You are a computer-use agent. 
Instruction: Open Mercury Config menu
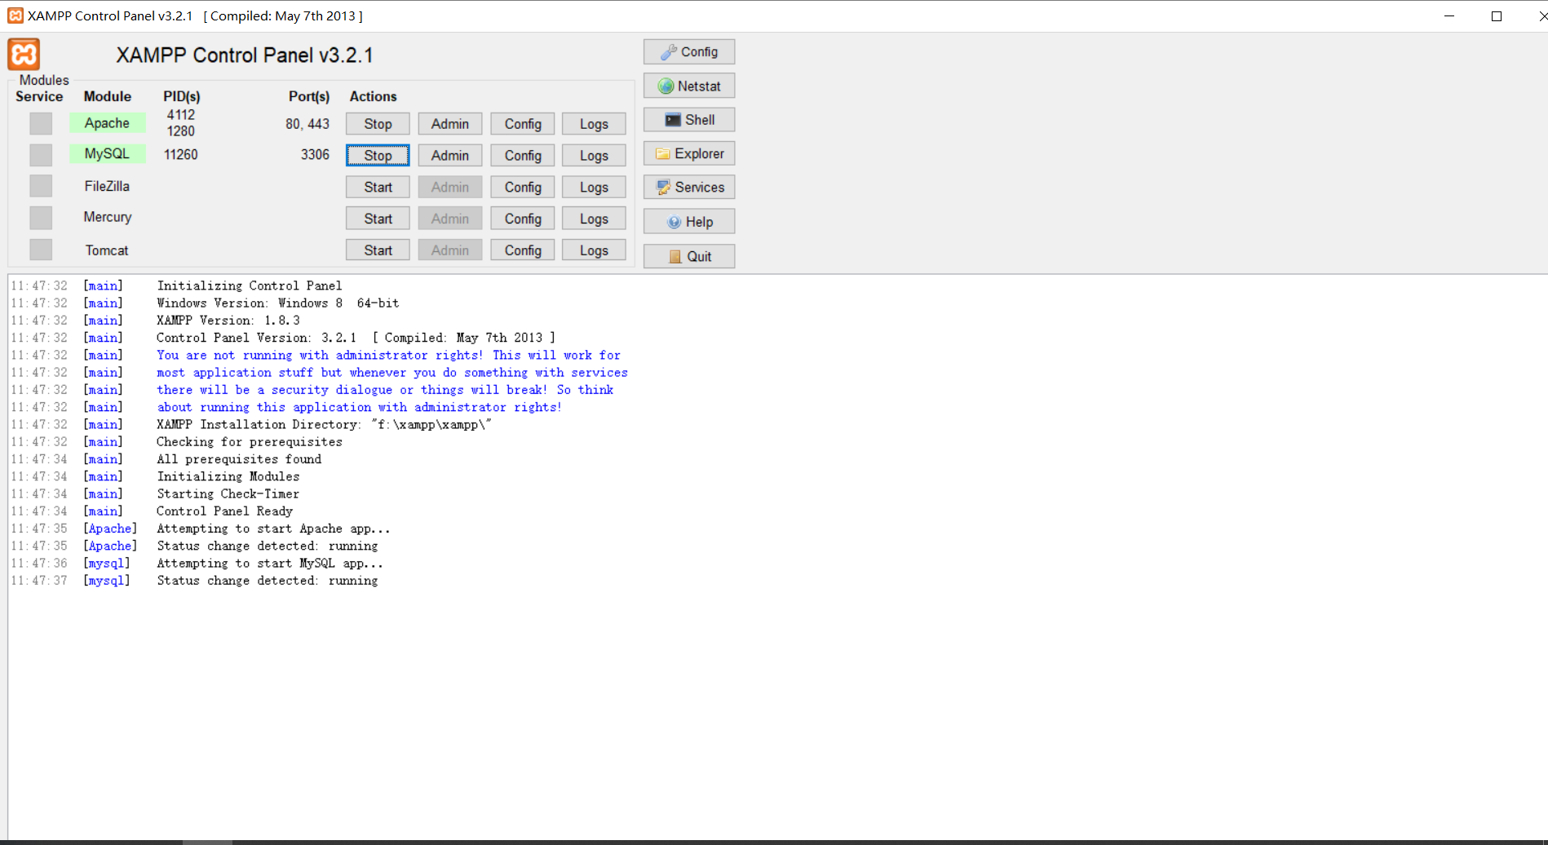pos(523,219)
